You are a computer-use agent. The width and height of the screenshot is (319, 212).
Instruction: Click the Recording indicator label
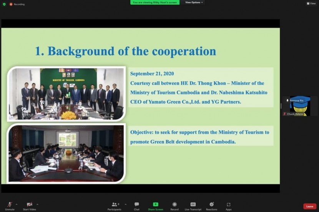tap(19, 4)
